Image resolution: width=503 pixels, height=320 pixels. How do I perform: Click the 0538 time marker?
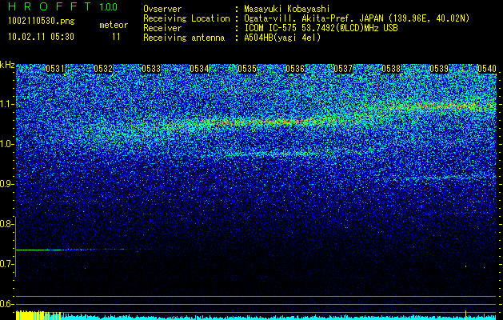coord(391,69)
